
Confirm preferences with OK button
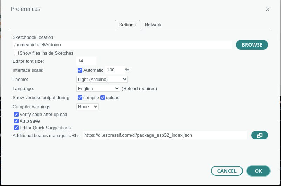point(258,171)
